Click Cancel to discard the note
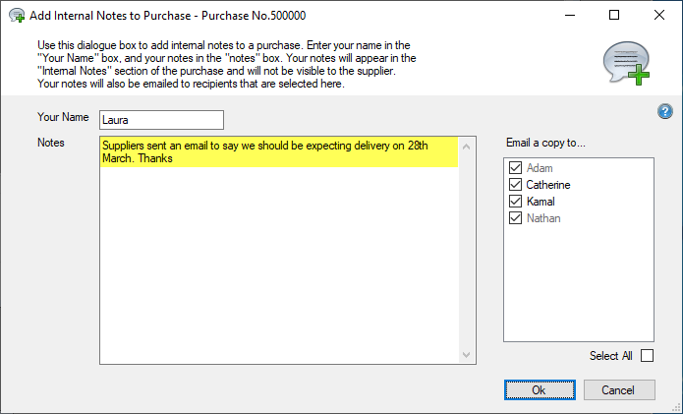The width and height of the screenshot is (683, 414). (x=619, y=389)
